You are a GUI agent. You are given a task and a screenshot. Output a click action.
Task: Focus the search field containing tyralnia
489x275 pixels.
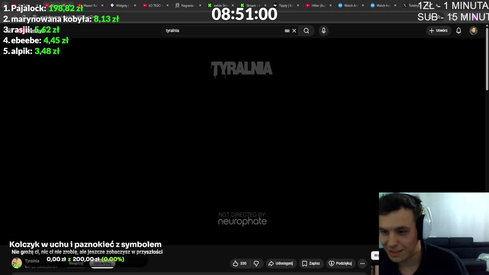point(223,31)
